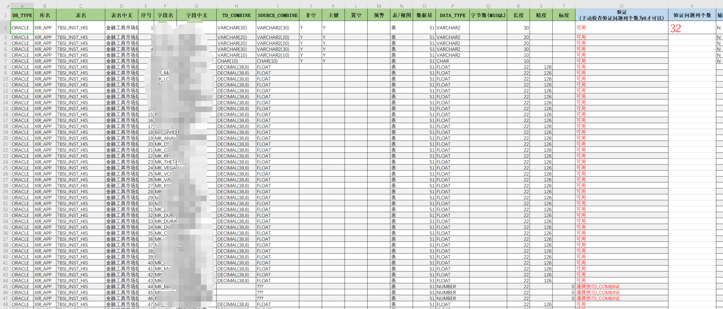Select row 48 by its row number

pyautogui.click(x=5, y=304)
